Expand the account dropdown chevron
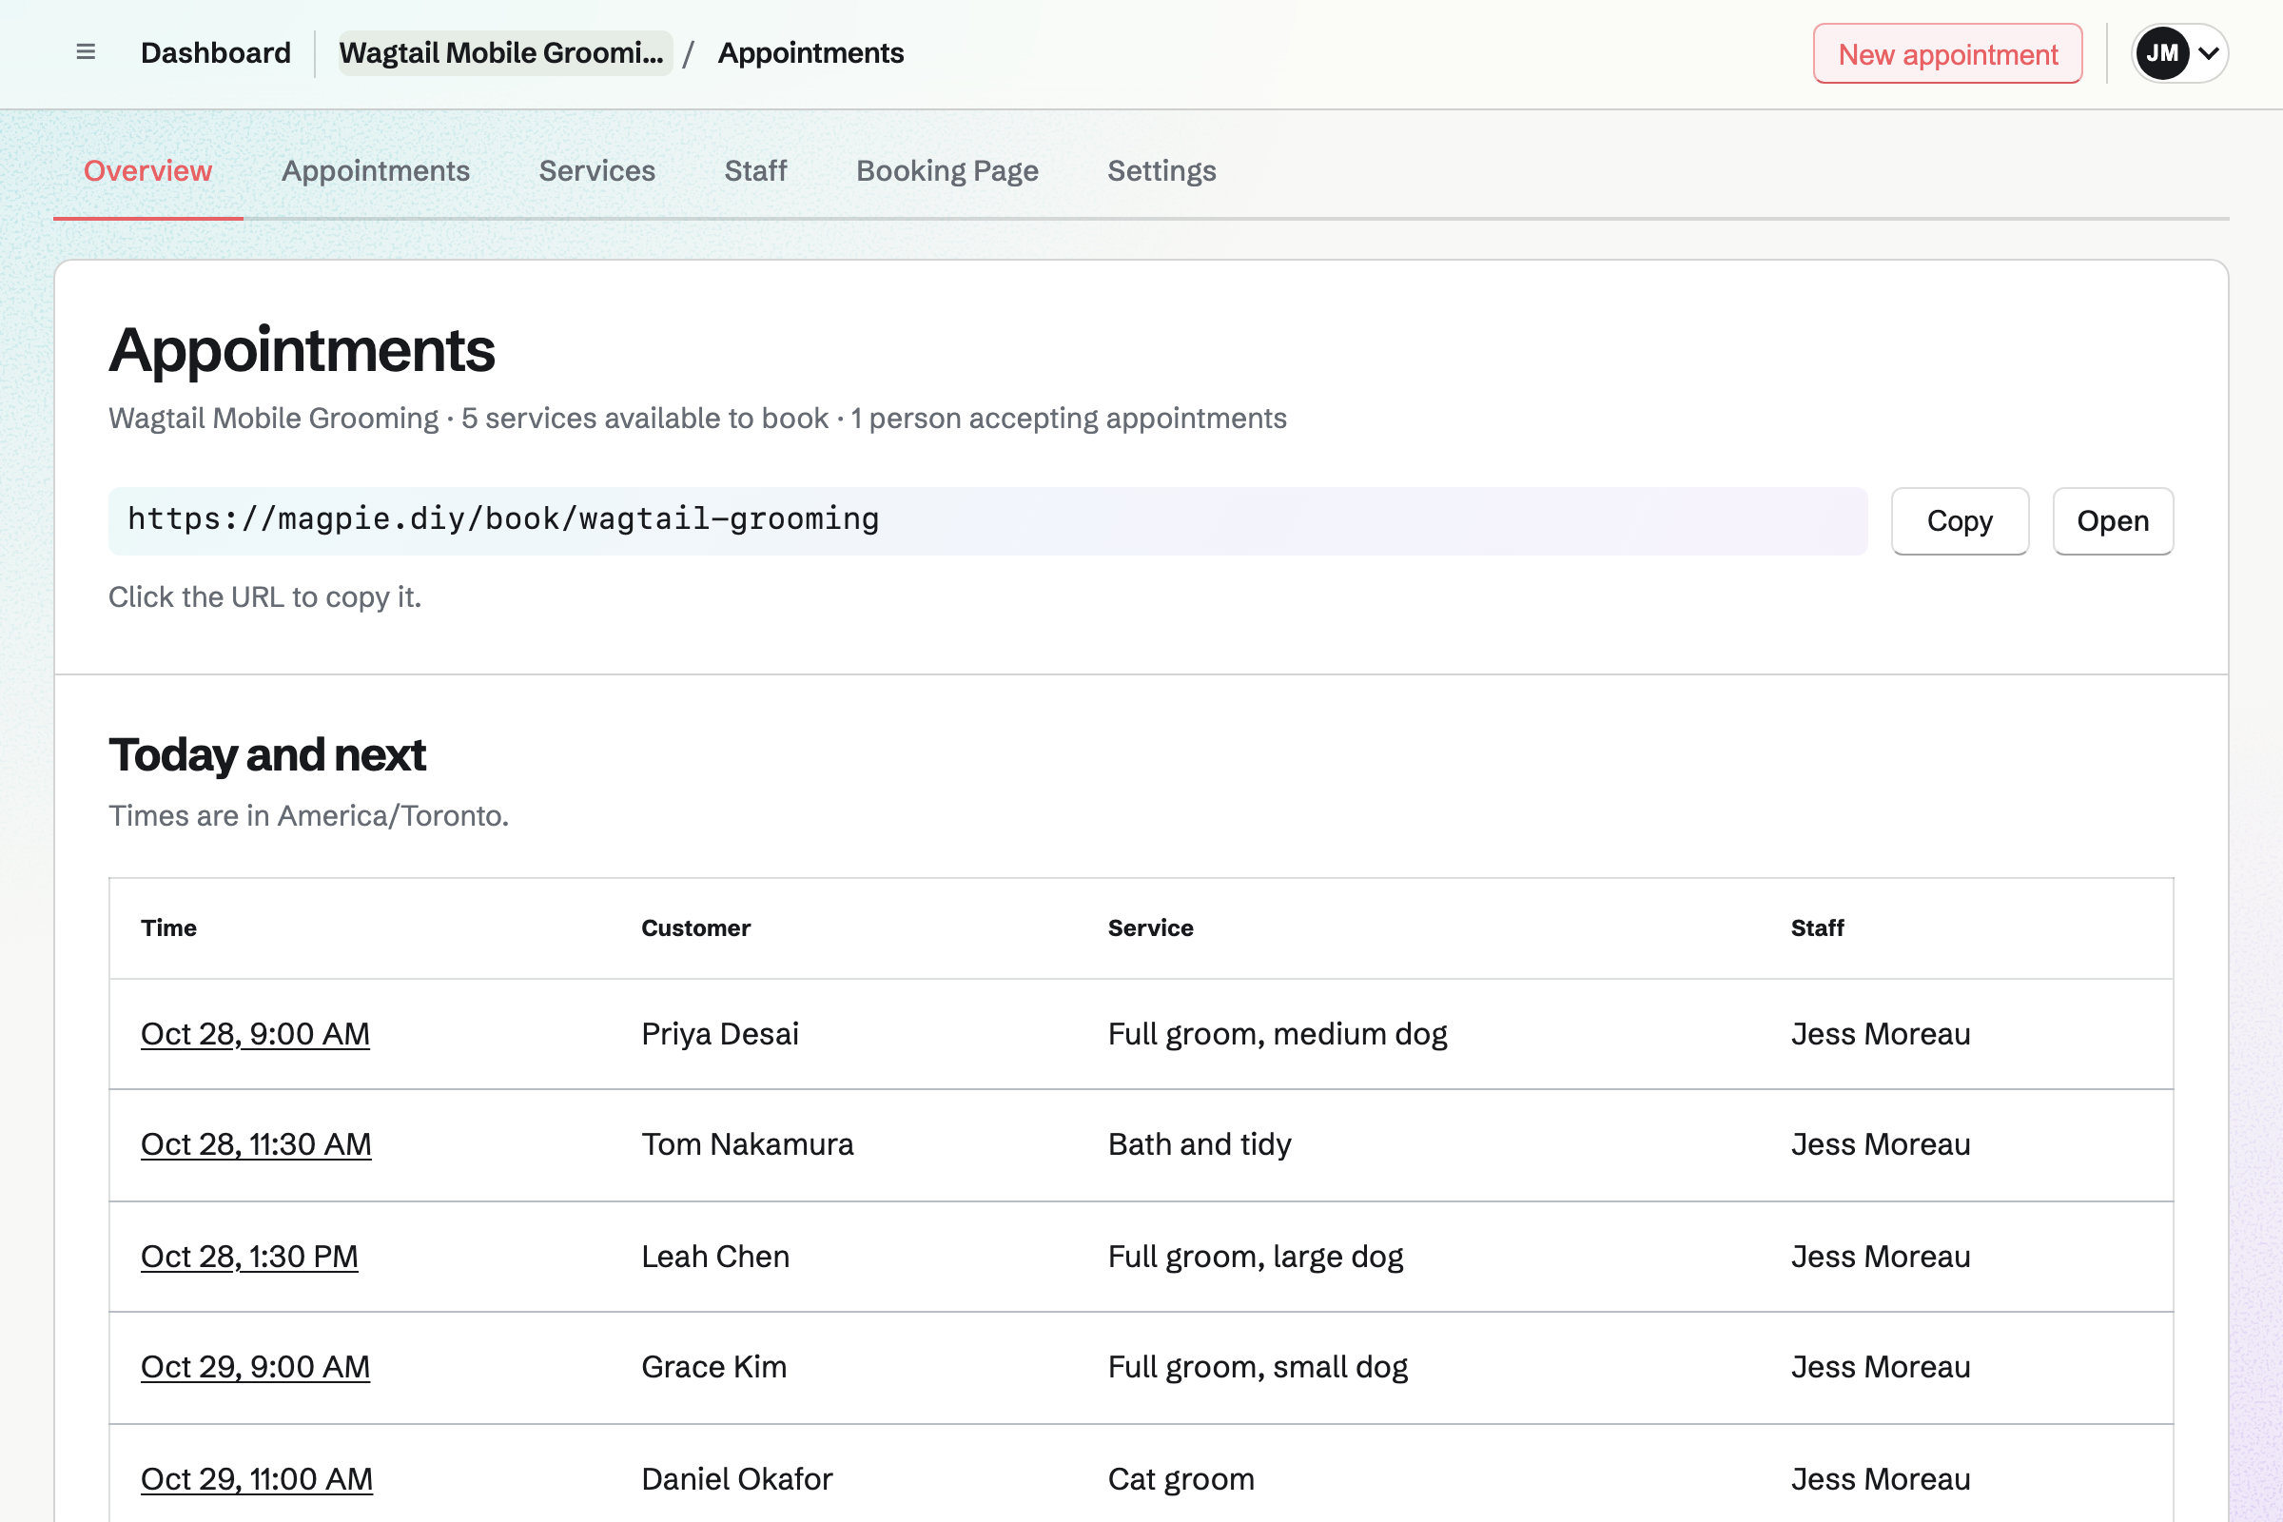 (2208, 53)
